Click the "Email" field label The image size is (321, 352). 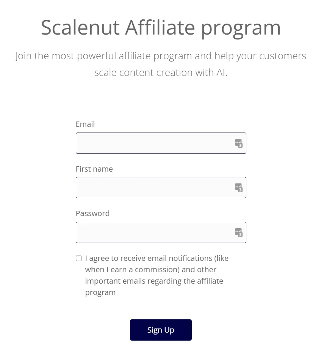(x=85, y=124)
